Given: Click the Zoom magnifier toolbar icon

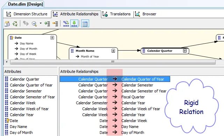Looking at the screenshot, I should point(34,24).
